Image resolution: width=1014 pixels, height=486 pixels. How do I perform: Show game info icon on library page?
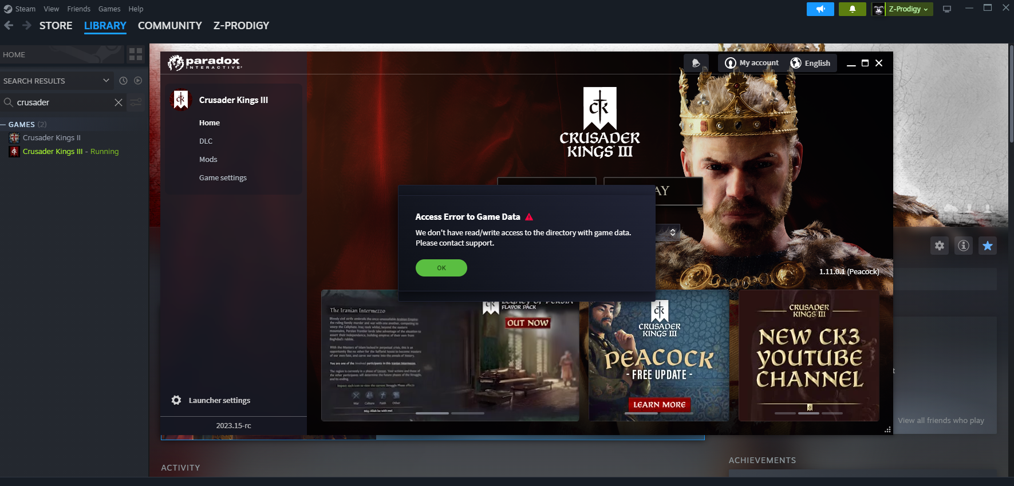point(964,246)
